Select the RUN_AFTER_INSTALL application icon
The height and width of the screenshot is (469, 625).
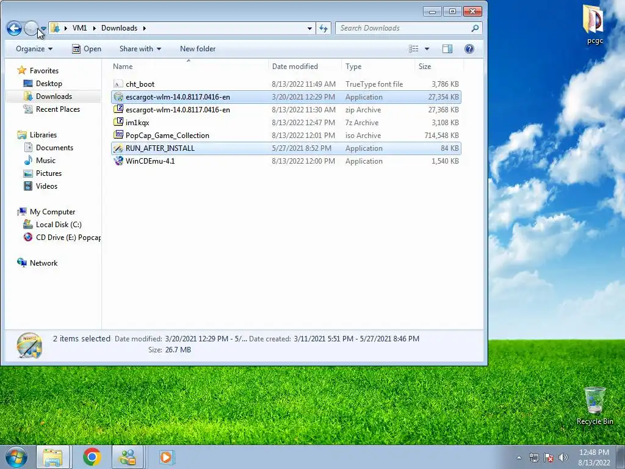(118, 148)
